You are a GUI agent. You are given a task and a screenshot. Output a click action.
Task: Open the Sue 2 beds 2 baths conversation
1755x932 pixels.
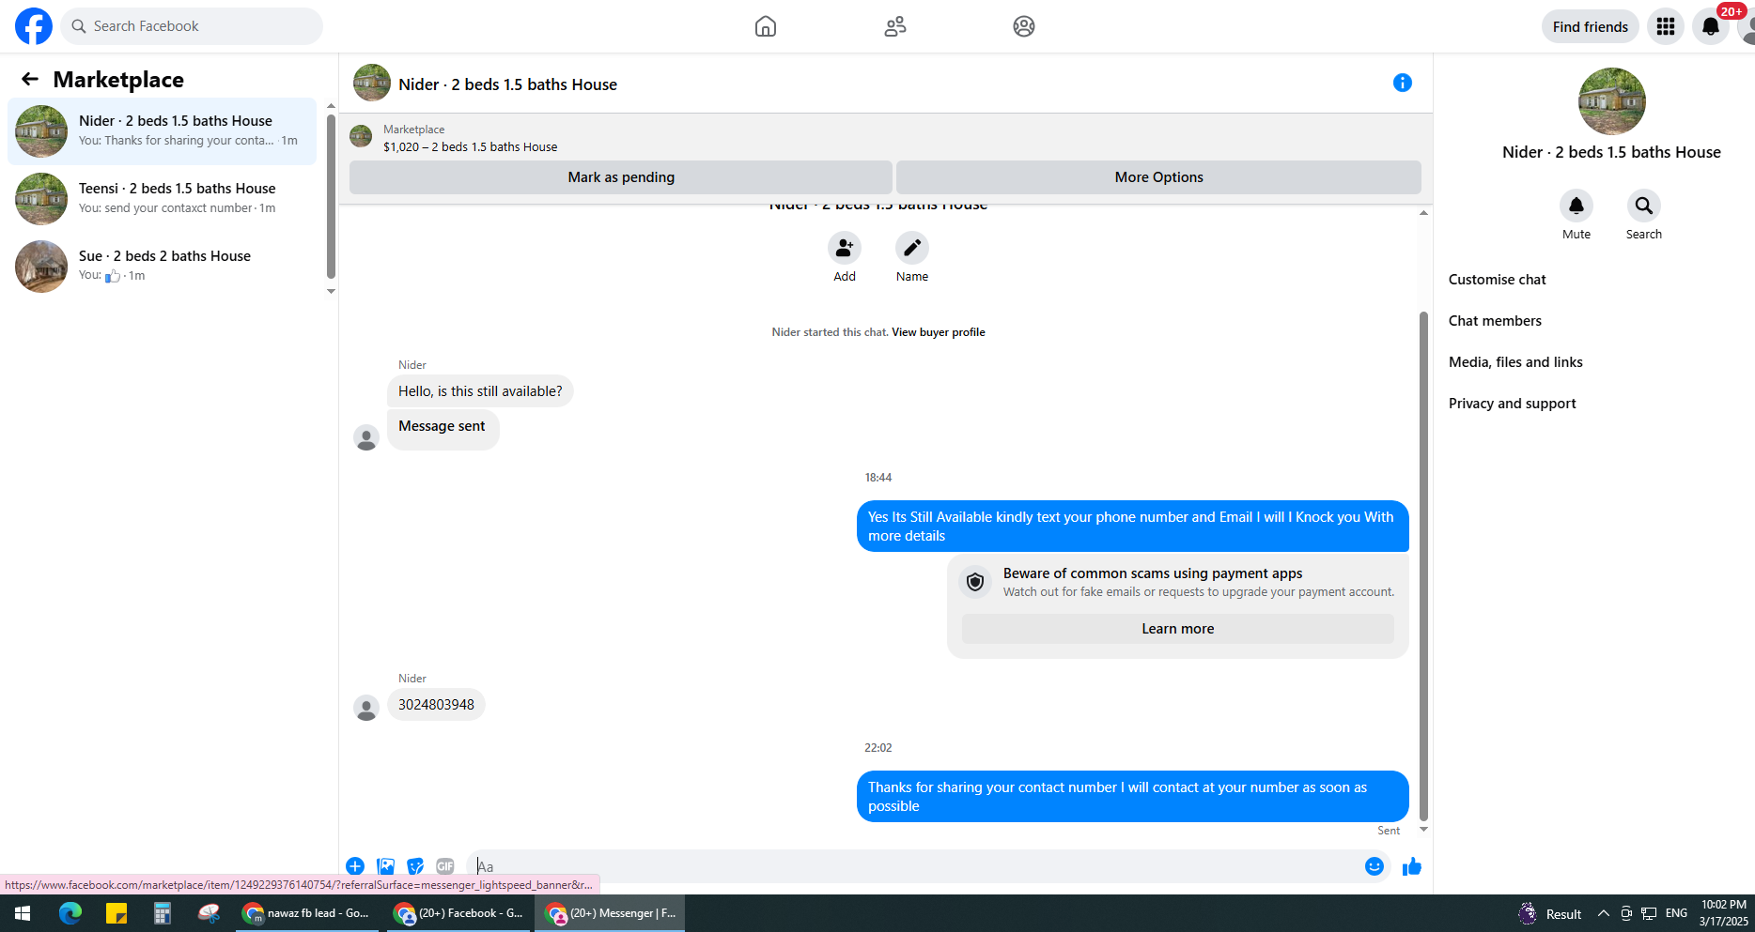click(x=163, y=267)
